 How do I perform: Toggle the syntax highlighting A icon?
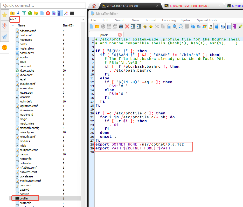click(54, 13)
